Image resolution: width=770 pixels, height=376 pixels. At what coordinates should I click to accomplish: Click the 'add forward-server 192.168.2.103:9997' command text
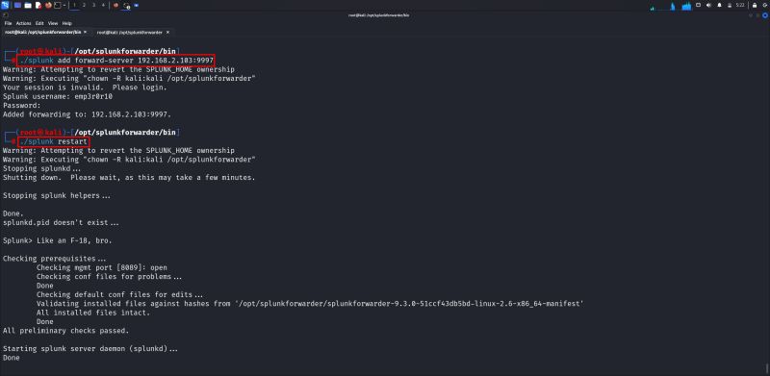click(136, 60)
